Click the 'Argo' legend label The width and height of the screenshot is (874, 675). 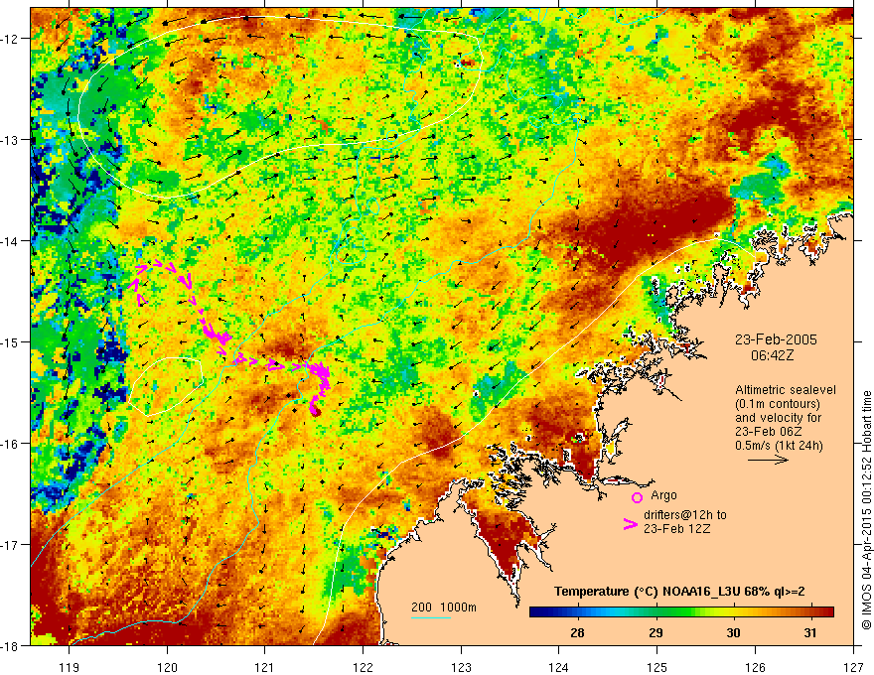click(663, 495)
